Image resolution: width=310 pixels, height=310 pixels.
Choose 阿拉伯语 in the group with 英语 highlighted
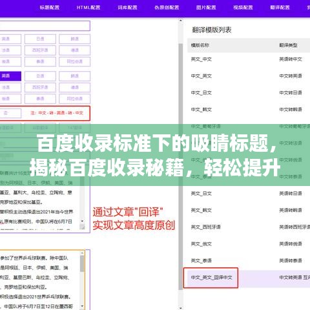pos(75,99)
